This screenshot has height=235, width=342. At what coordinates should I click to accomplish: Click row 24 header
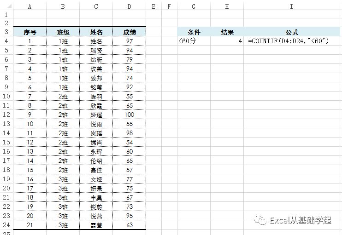pyautogui.click(x=6, y=225)
